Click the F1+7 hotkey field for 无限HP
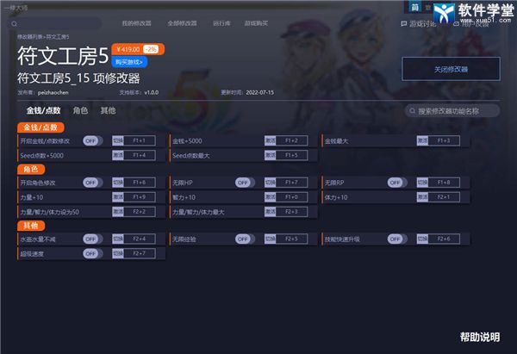Viewport: 517px width, 354px height. (291, 183)
